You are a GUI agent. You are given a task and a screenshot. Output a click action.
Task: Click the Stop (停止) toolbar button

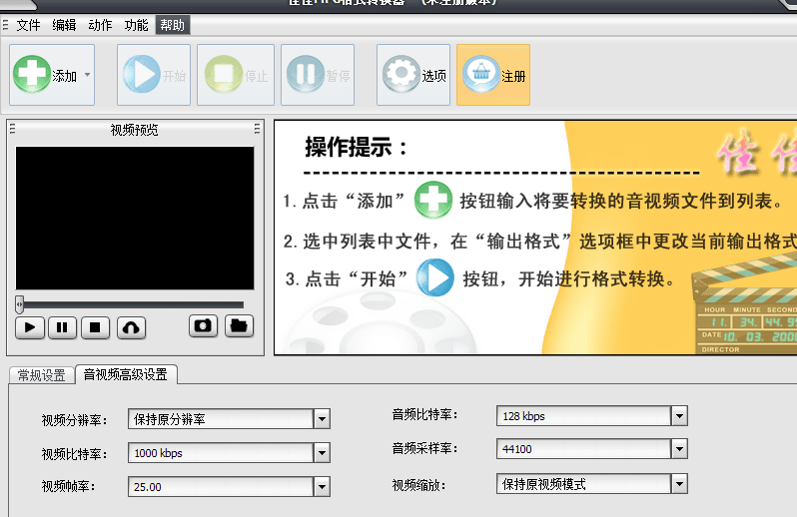[236, 75]
